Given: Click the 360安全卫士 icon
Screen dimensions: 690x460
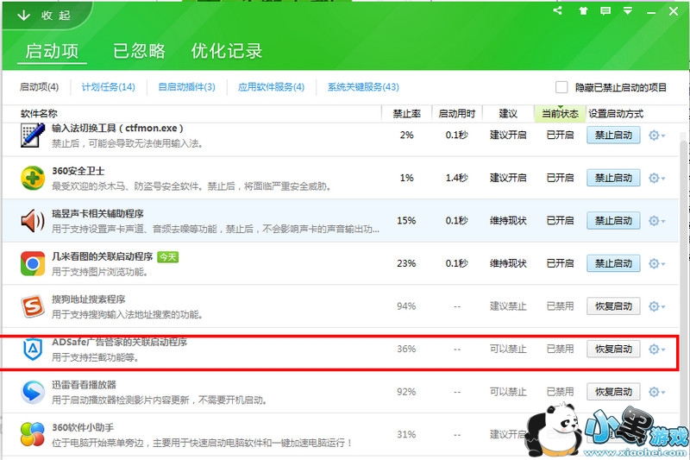Looking at the screenshot, I should 33,179.
